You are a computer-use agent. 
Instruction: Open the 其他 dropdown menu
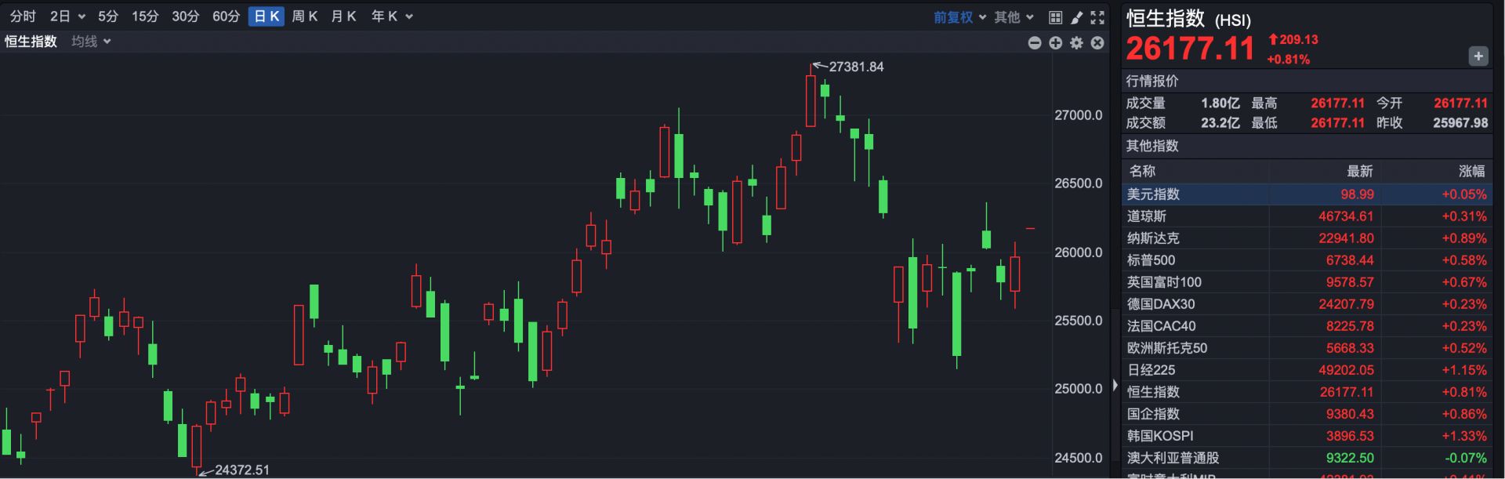(x=1014, y=16)
